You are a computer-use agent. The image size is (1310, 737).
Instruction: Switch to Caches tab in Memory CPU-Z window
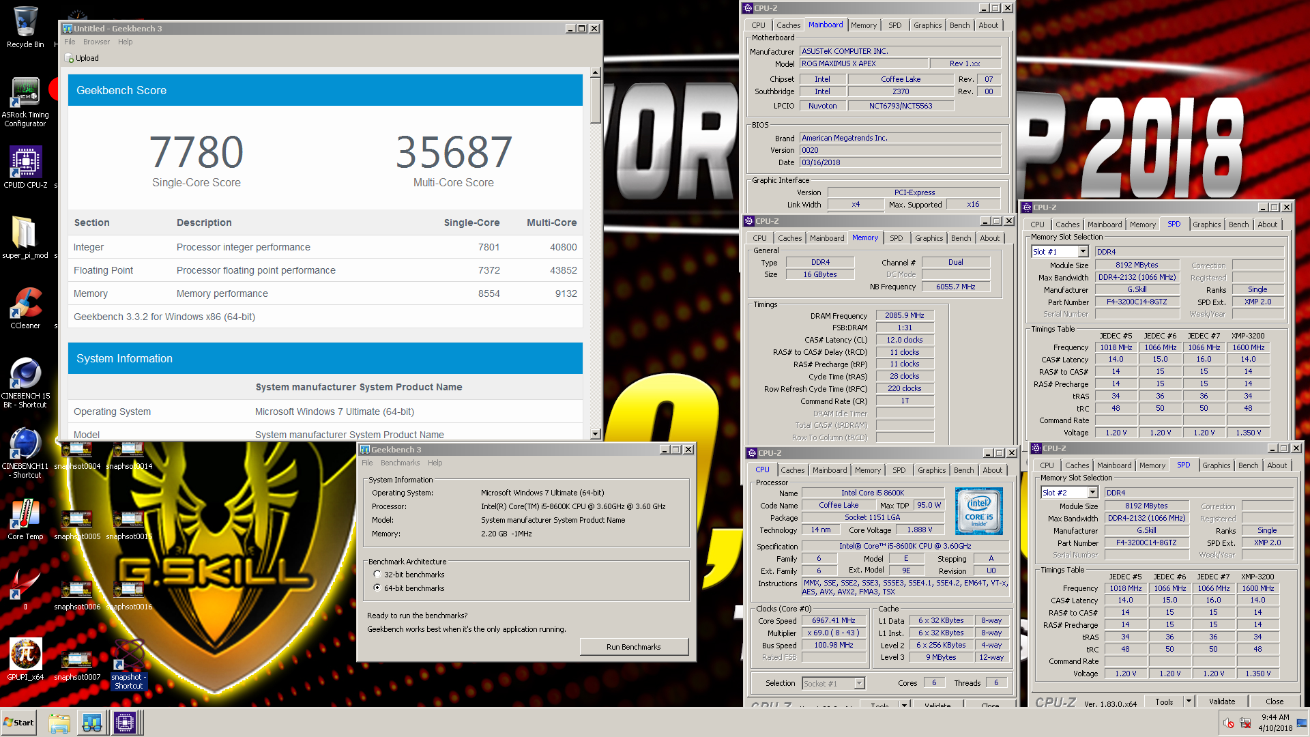[790, 238]
